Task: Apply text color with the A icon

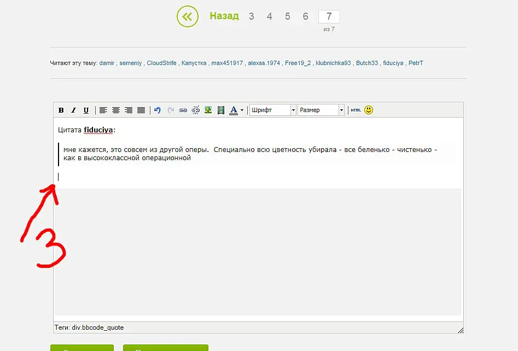Action: 234,110
